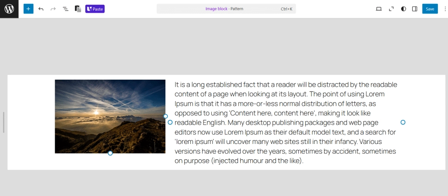Click the clipboard paste icon
The height and width of the screenshot is (196, 448).
click(x=78, y=9)
